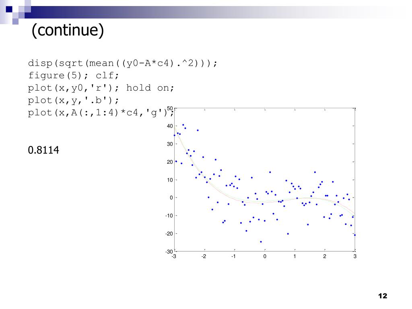Screen dimensions: 412x309
Task: Click the line "plot(x,A(:,1:4)*c4,'g');"
Action: 101,113
